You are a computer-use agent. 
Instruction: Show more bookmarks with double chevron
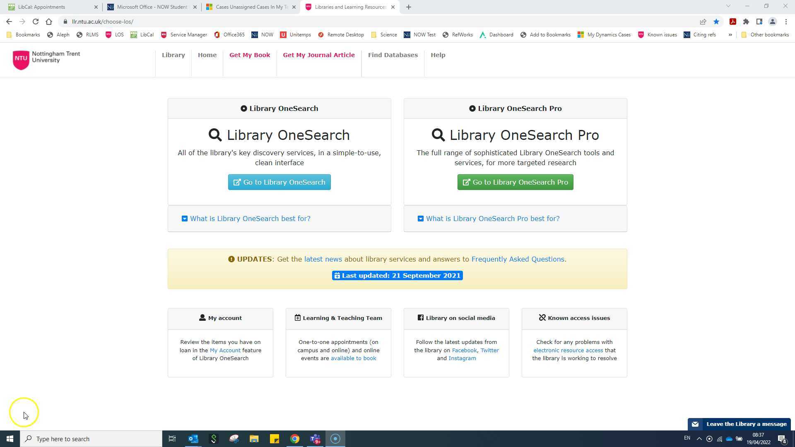(x=730, y=35)
